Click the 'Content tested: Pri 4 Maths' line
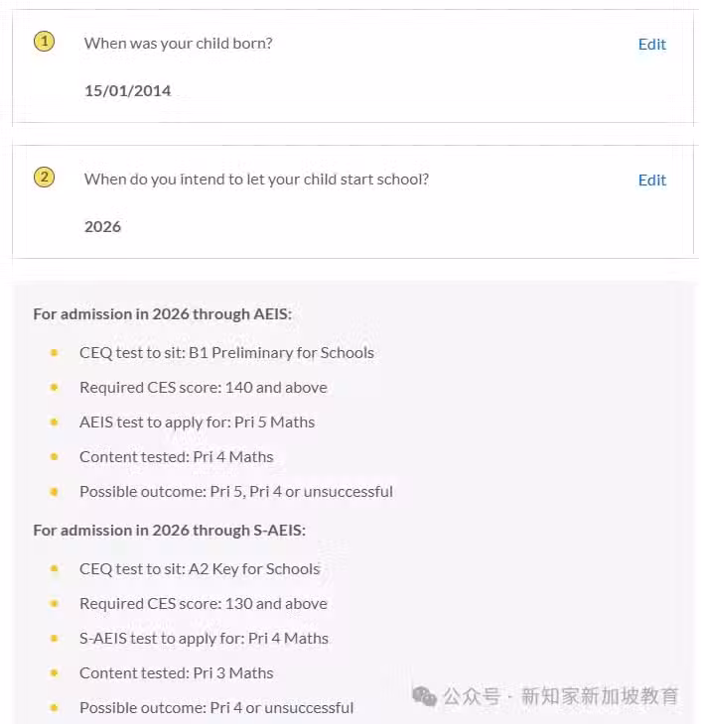Image resolution: width=701 pixels, height=724 pixels. (x=176, y=456)
